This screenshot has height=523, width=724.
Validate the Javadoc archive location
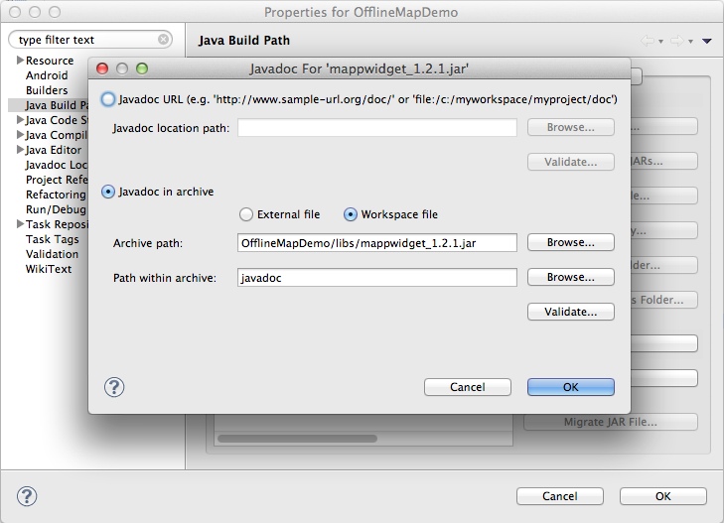(x=571, y=312)
